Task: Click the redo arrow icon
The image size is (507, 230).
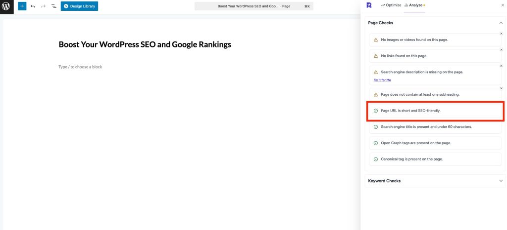Action: [43, 6]
